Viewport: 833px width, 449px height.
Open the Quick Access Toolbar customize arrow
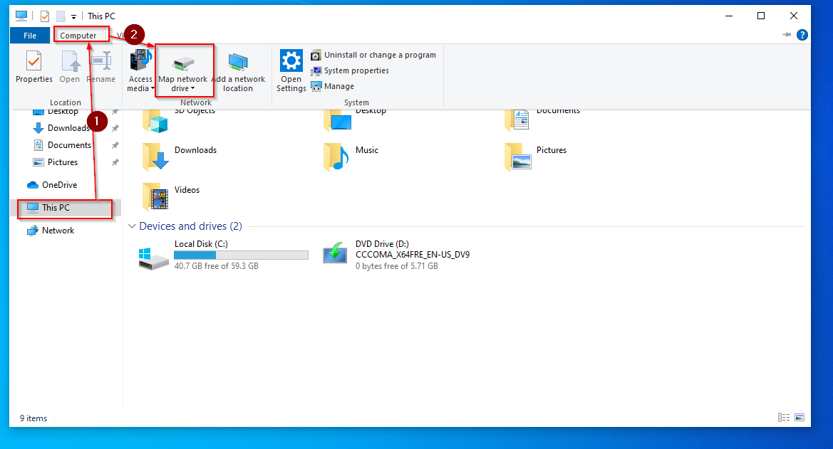[x=73, y=16]
